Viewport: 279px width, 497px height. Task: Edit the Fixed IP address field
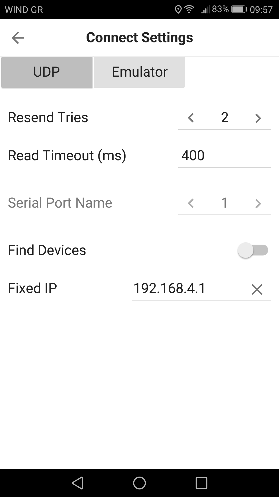point(181,288)
